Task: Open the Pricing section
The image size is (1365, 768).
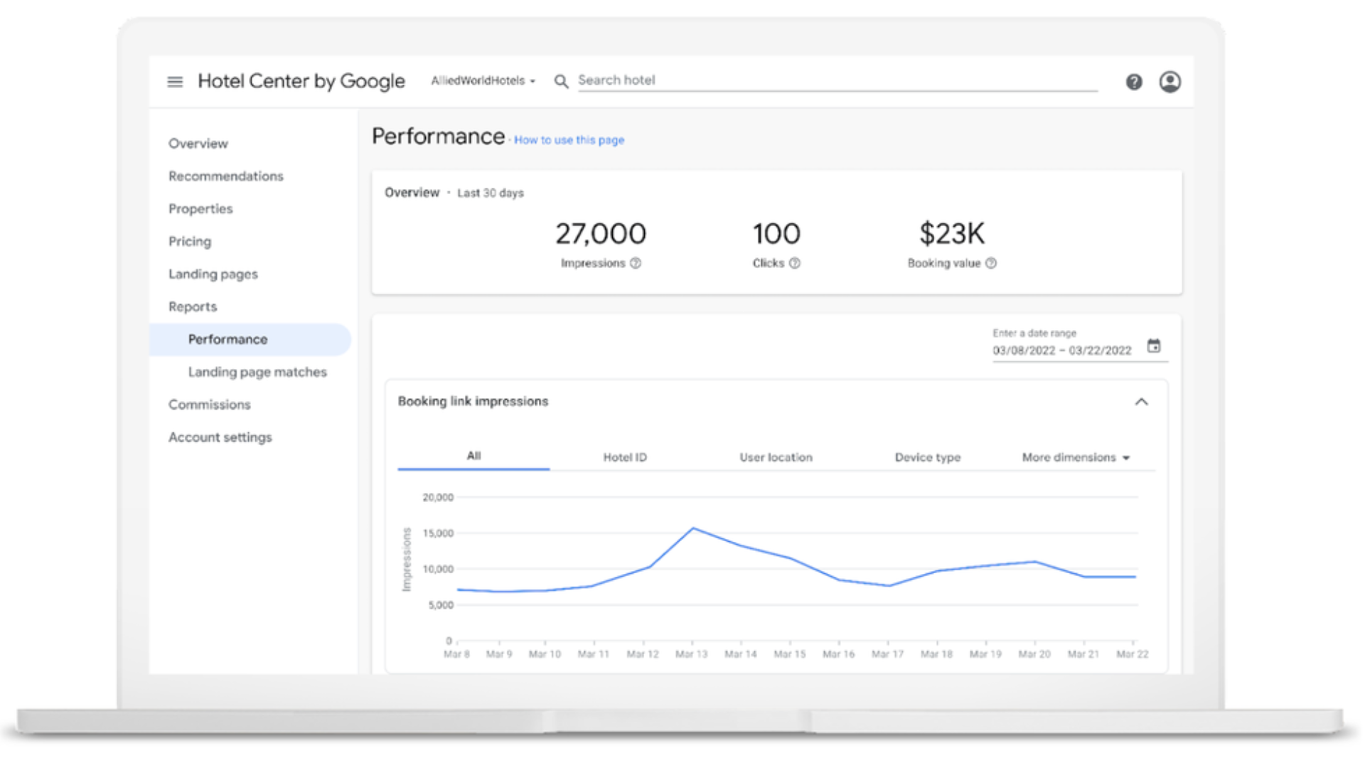Action: [x=189, y=241]
